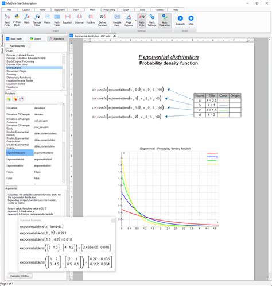
Task: Click color swatch for row d
Action: point(223,115)
